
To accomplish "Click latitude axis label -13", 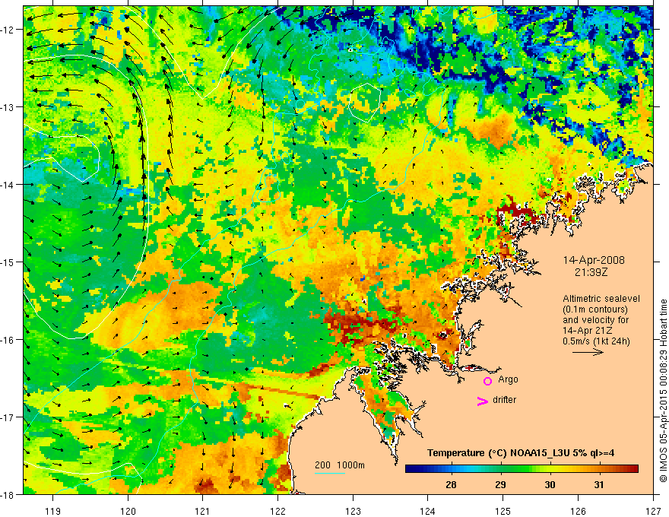I will (x=8, y=107).
